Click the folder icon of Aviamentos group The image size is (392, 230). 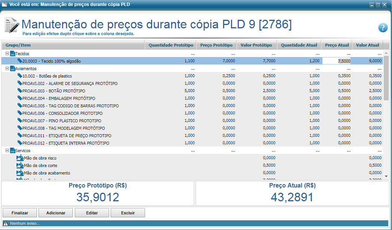point(12,69)
